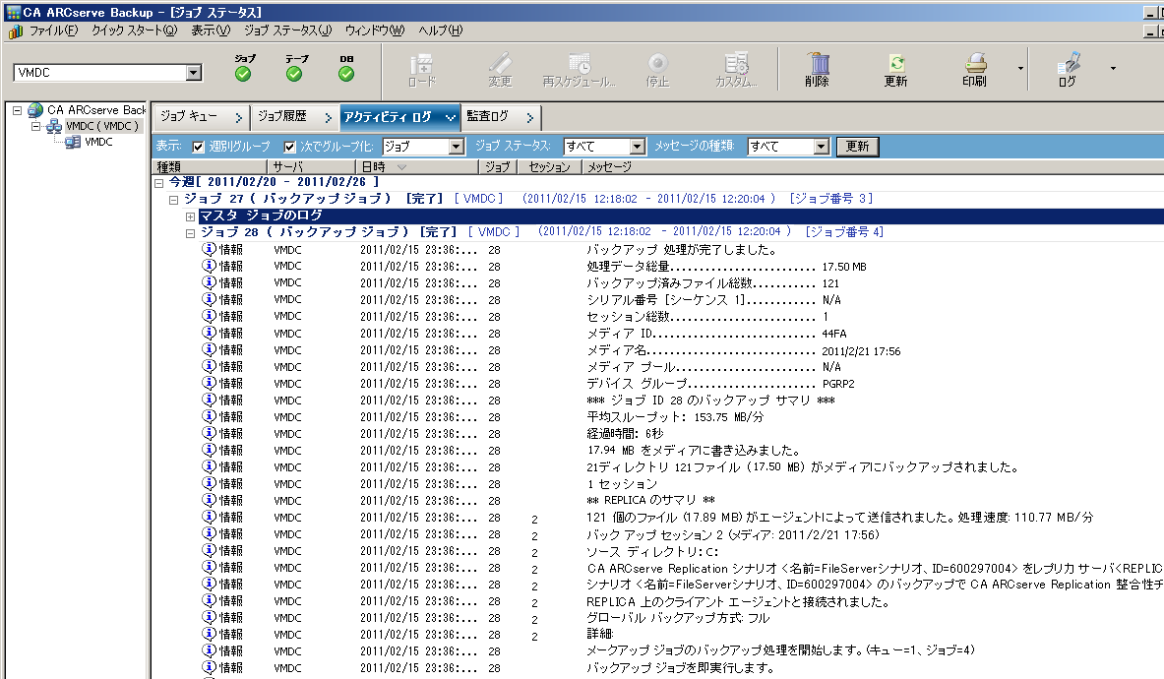The image size is (1164, 679).
Task: Collapse the ジョブ 28 log group
Action: (x=191, y=232)
